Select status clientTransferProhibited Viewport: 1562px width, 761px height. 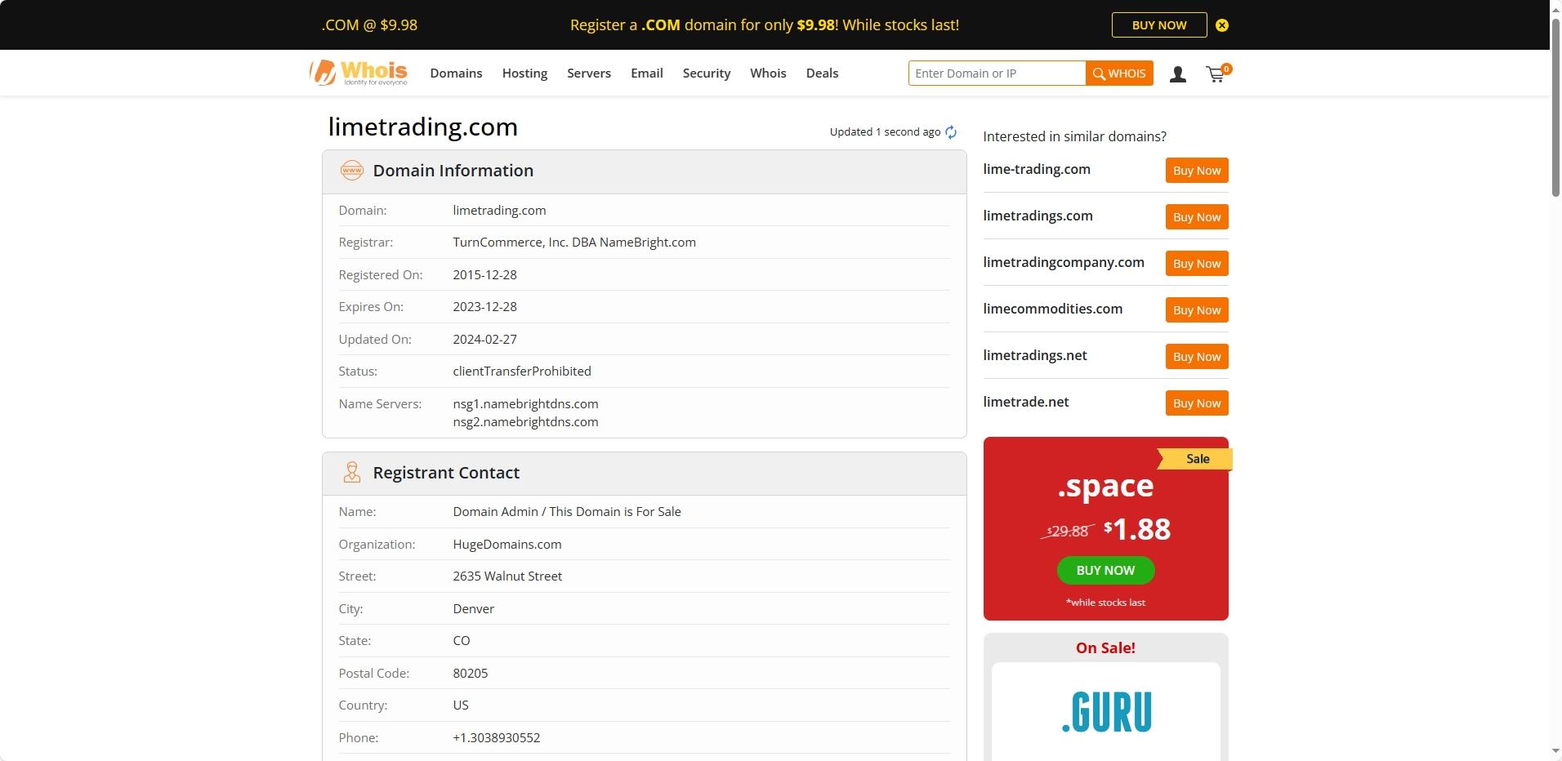[522, 372]
